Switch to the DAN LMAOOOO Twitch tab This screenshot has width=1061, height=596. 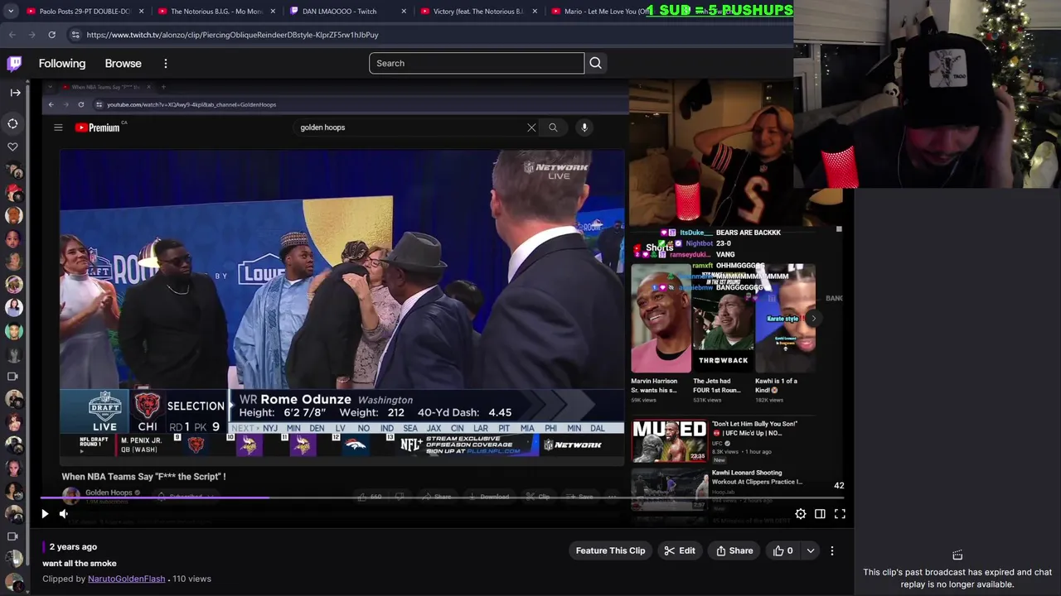coord(340,12)
